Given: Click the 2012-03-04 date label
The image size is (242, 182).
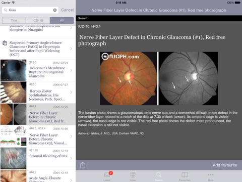Looking at the screenshot, I should click(60, 63).
